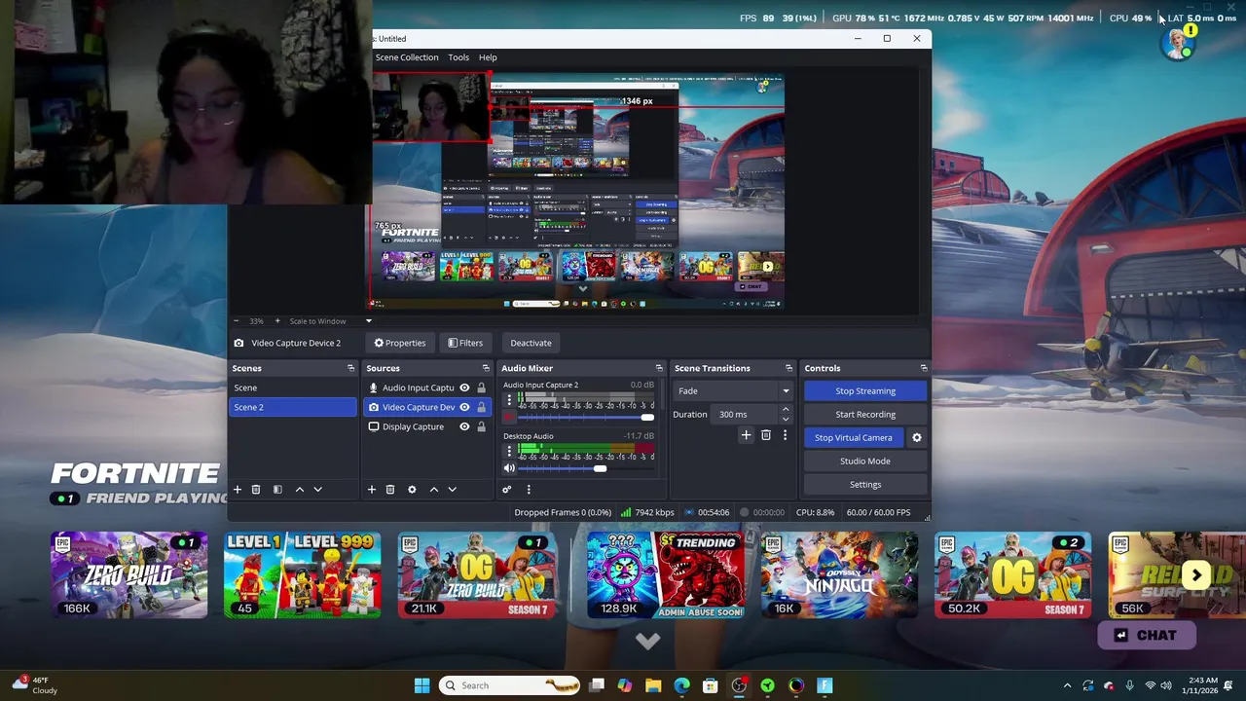Adjust Audio Input Capture 2 volume slider
Image resolution: width=1246 pixels, height=701 pixels.
point(647,418)
